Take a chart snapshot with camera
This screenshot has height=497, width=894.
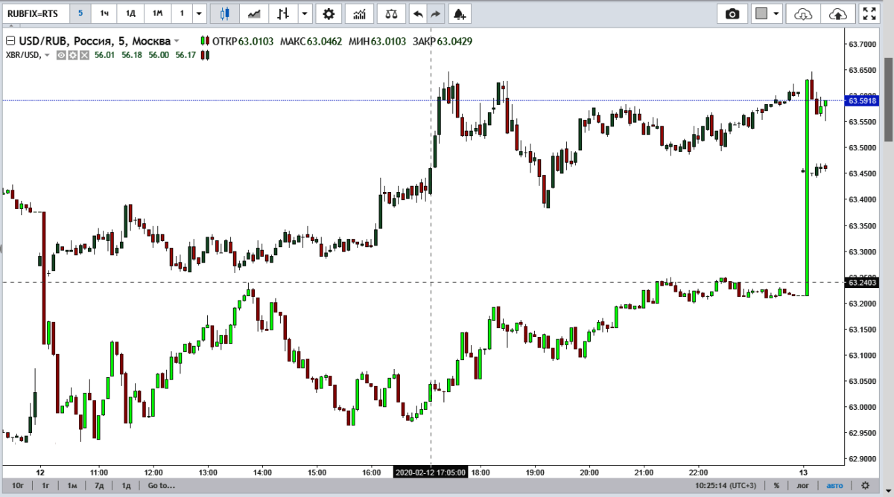point(732,13)
